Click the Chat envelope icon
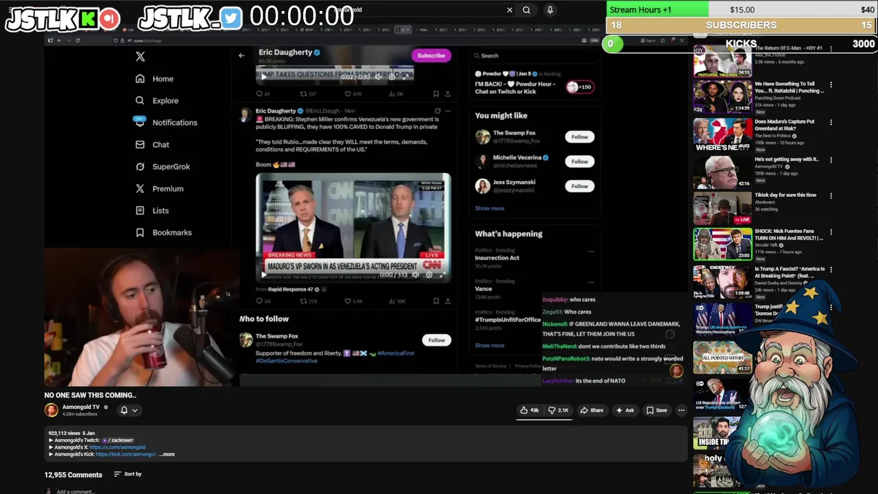This screenshot has width=878, height=494. coord(140,145)
